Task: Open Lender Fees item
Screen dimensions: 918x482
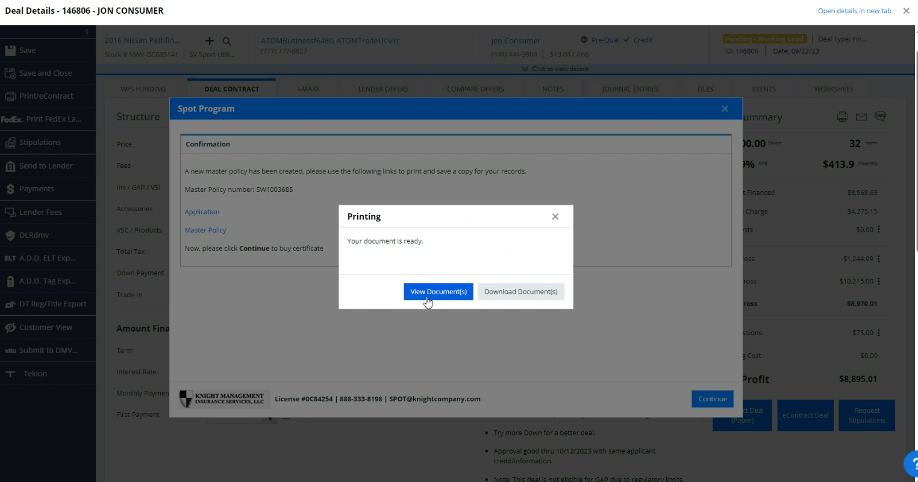Action: pos(48,212)
